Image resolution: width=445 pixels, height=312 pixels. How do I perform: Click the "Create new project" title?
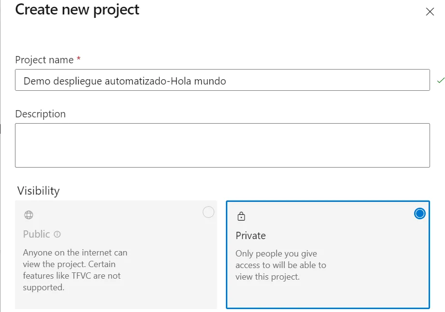coord(77,10)
